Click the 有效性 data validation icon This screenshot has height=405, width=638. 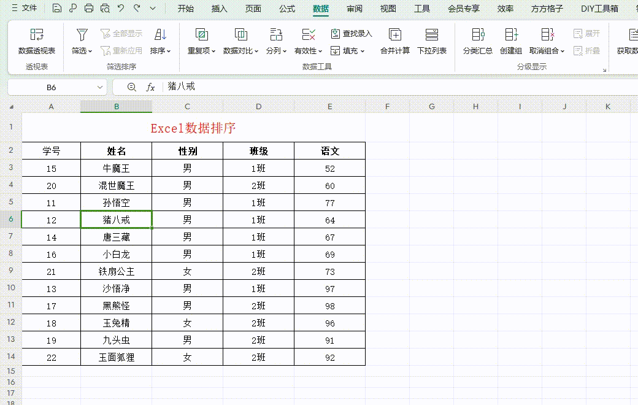309,35
